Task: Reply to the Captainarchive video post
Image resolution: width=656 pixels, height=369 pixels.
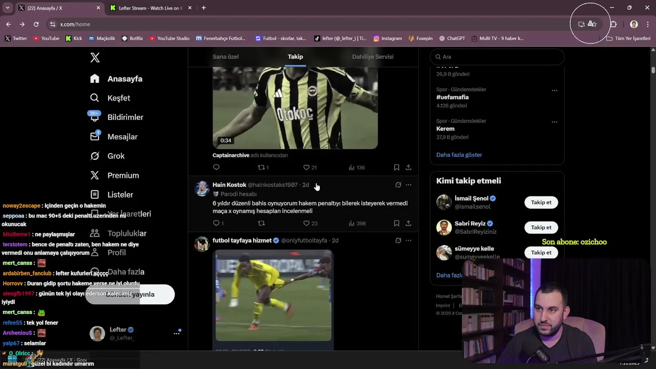Action: click(x=216, y=168)
